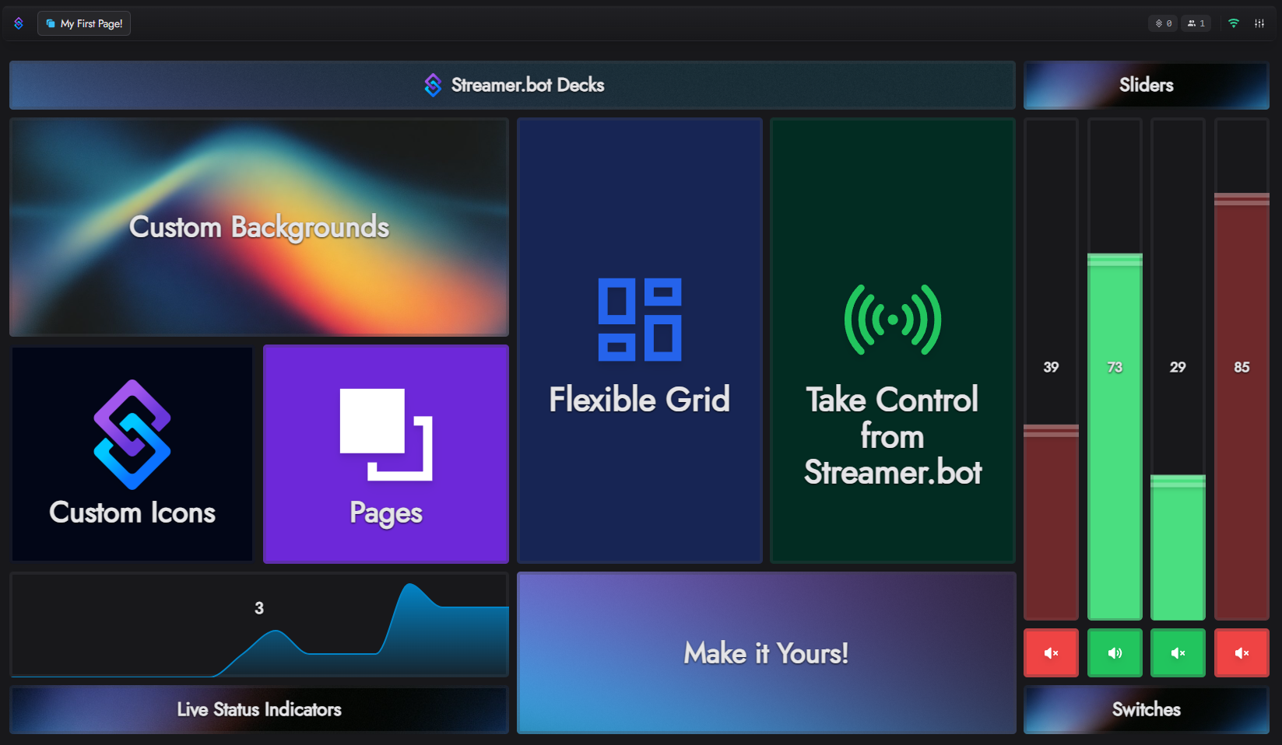Screen dimensions: 1282x745
Task: Click the green broadcast signal icon
Action: tap(893, 320)
